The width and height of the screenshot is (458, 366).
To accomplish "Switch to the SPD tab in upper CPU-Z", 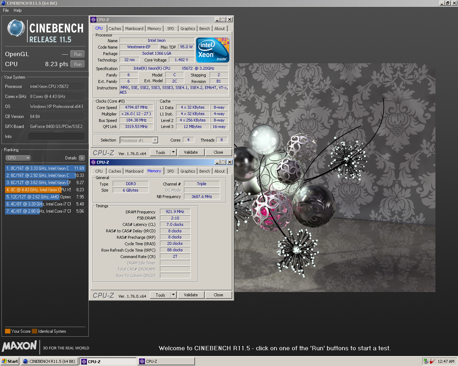I will [x=171, y=29].
